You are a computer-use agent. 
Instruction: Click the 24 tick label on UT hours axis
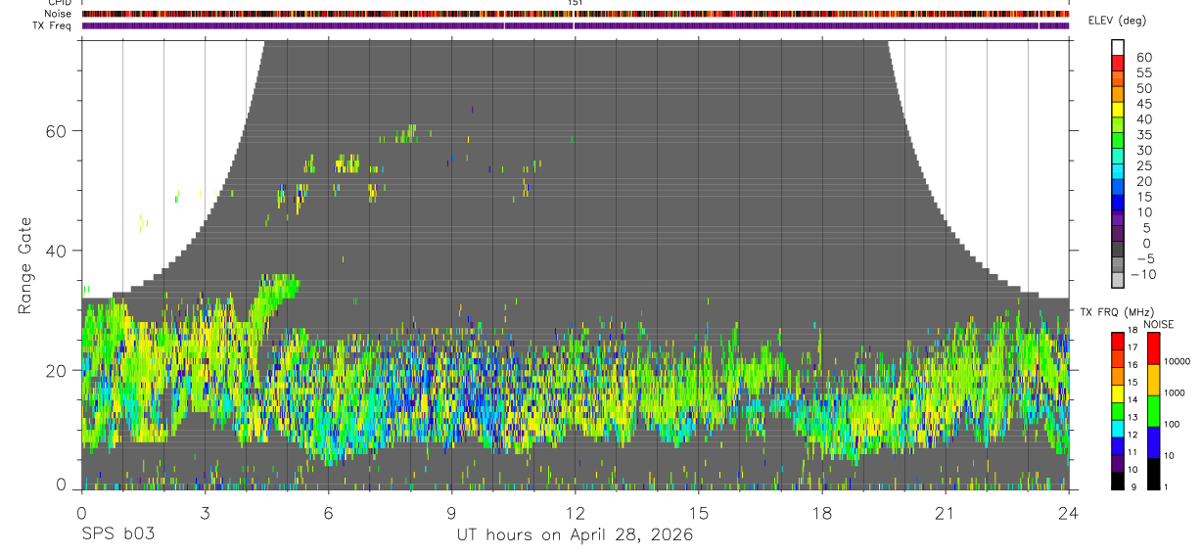1069,513
